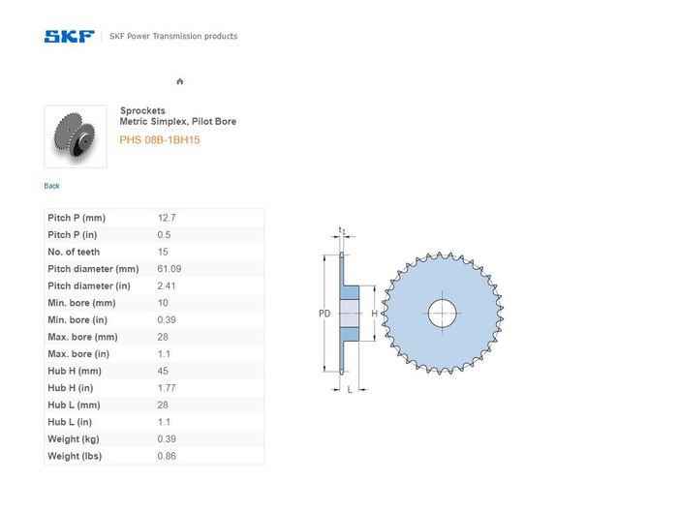
Task: Click the Metric Simplex, Pilot Bore subtitle
Action: click(177, 122)
